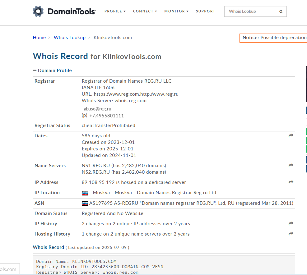Click the Created on 2023-12-01 date
Screen dimensions: 307x275
coord(108,142)
